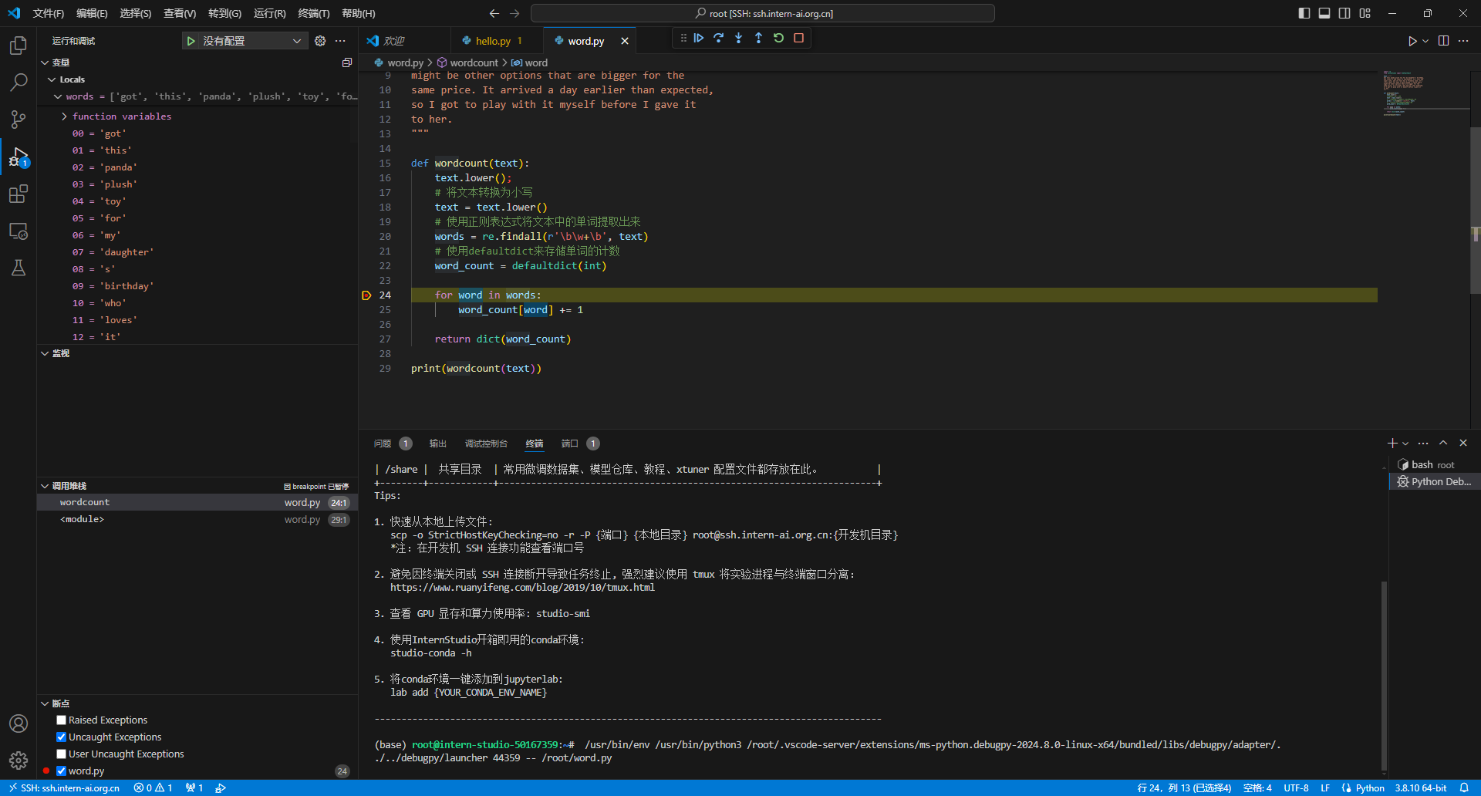The image size is (1481, 796).
Task: Click the command center search box
Action: coord(763,13)
